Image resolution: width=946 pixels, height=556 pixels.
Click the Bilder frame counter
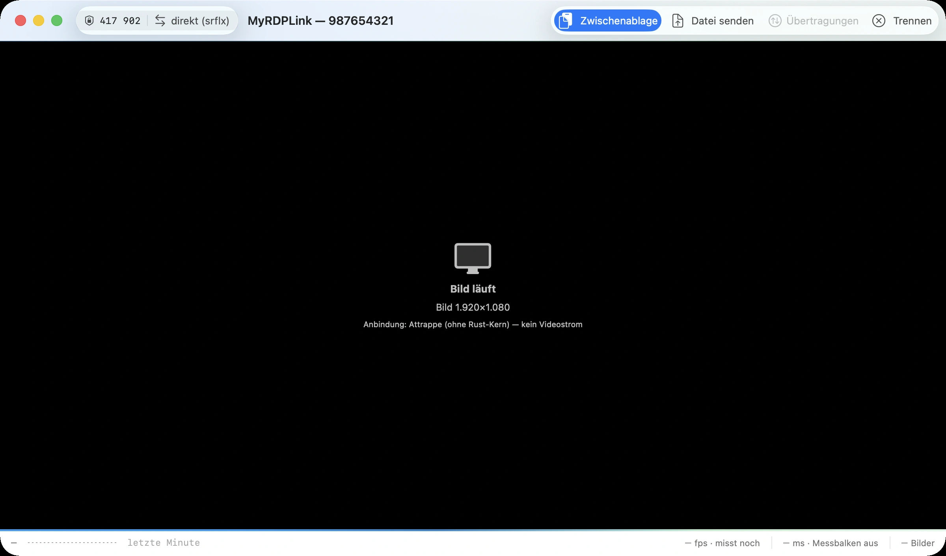918,543
